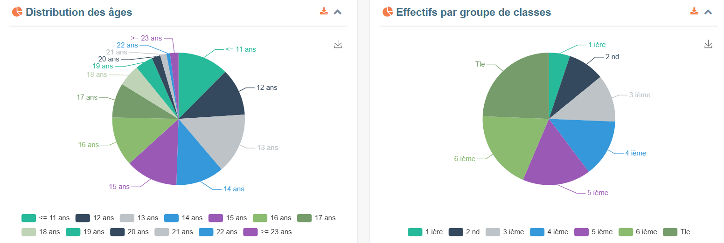Click the pie chart icon beside Distribution des âges
Image resolution: width=724 pixels, height=243 pixels.
(x=17, y=12)
